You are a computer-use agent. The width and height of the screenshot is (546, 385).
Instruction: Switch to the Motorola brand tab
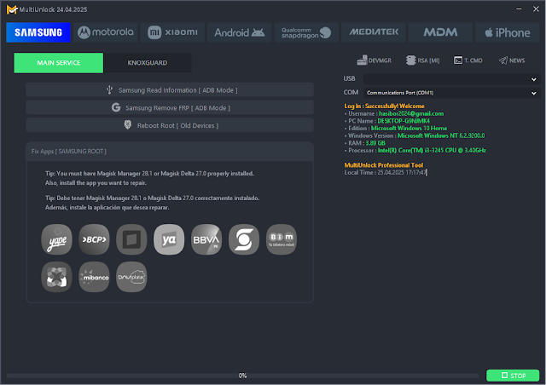point(106,32)
